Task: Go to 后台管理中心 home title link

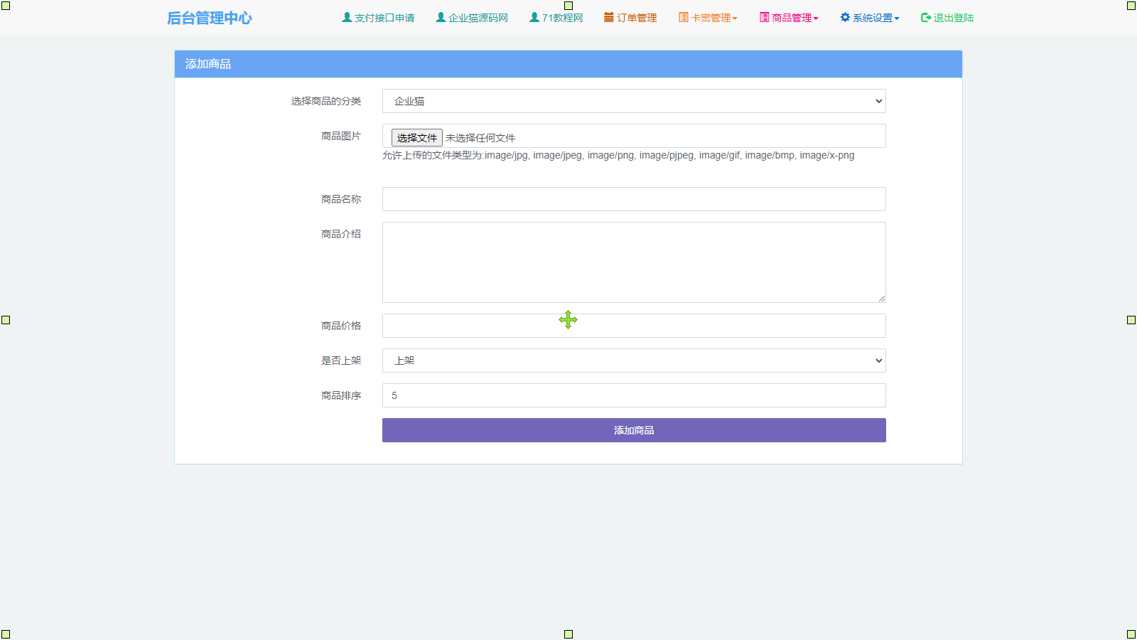Action: click(x=209, y=18)
